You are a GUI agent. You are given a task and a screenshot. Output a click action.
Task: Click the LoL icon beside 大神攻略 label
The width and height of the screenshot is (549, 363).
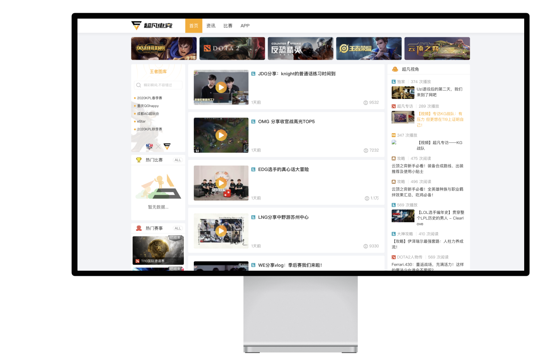point(394,234)
